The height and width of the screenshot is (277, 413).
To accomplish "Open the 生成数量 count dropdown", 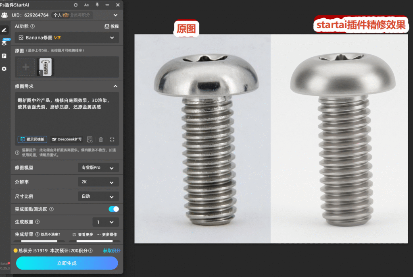I will [106, 222].
